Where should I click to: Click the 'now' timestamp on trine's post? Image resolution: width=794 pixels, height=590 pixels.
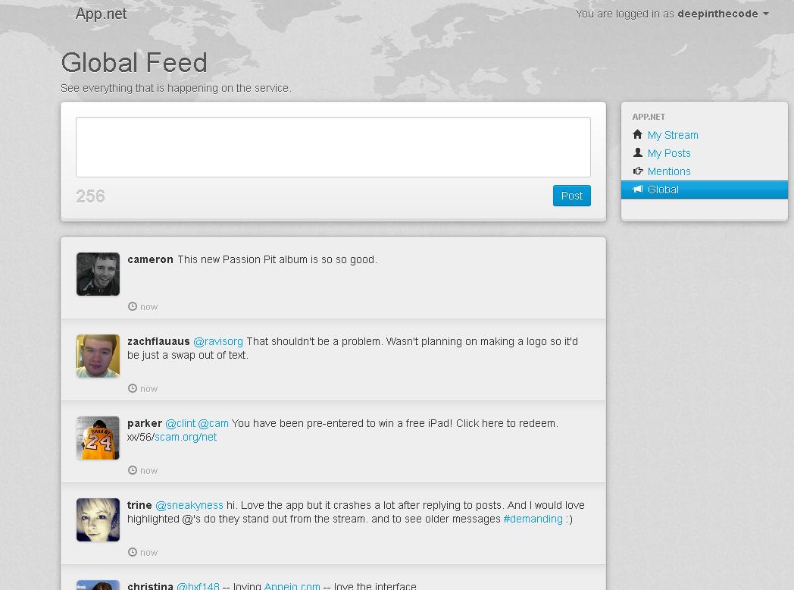pos(148,553)
